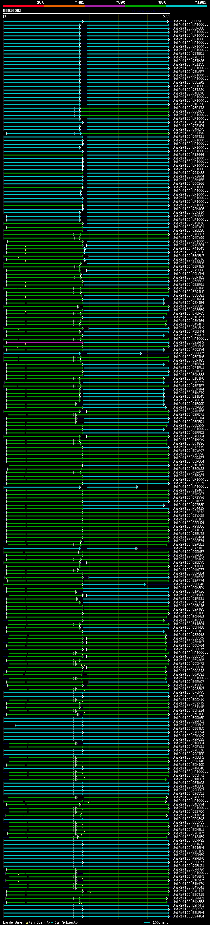Select hit label UniRef100_O43938

[x=188, y=252]
